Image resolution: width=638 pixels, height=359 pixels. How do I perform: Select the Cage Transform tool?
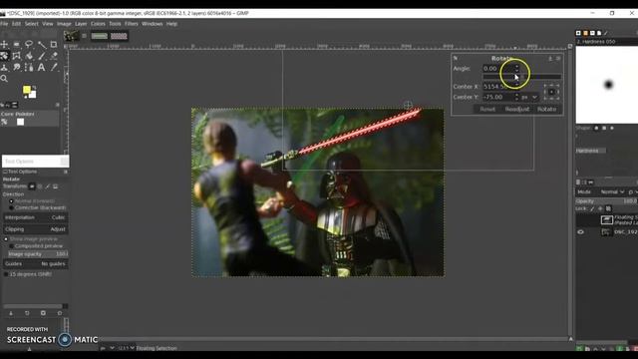tap(17, 56)
